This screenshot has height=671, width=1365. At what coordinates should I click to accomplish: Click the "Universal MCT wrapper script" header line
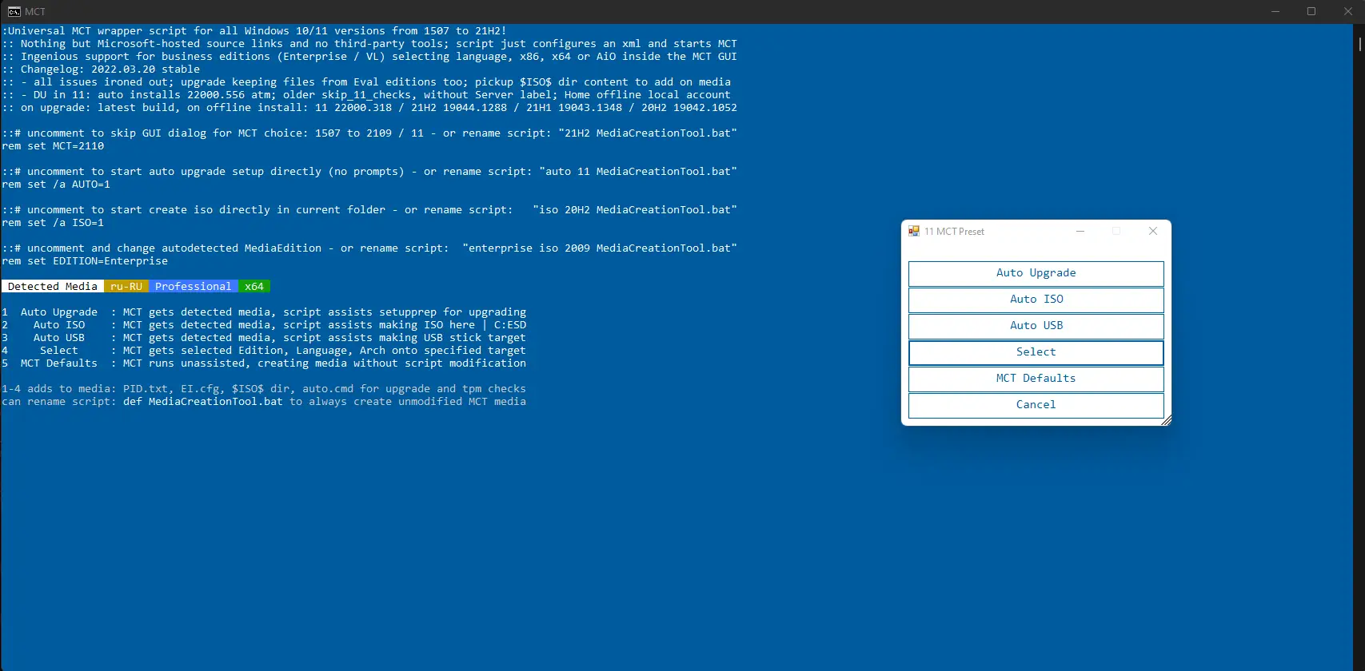[x=254, y=31]
